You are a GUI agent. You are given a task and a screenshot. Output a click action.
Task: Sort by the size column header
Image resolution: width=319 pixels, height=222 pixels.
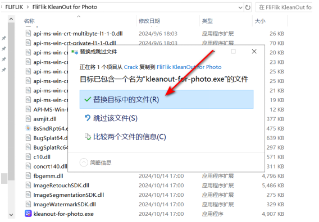click(x=260, y=21)
